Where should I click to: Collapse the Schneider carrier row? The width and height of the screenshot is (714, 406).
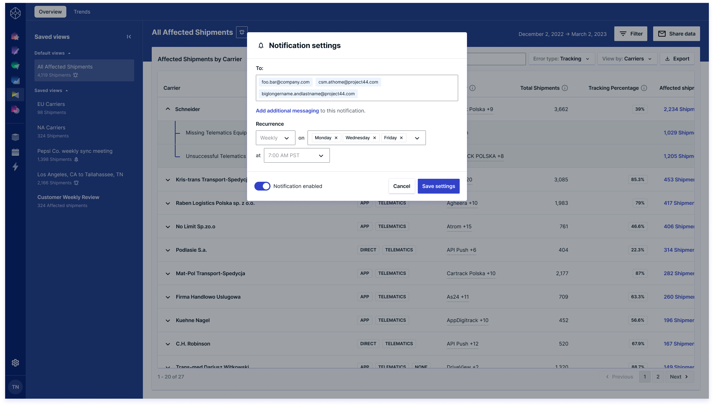(x=168, y=109)
